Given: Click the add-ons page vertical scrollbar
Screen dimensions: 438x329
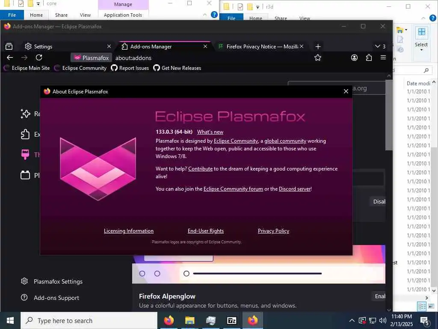Looking at the screenshot, I should (389, 115).
